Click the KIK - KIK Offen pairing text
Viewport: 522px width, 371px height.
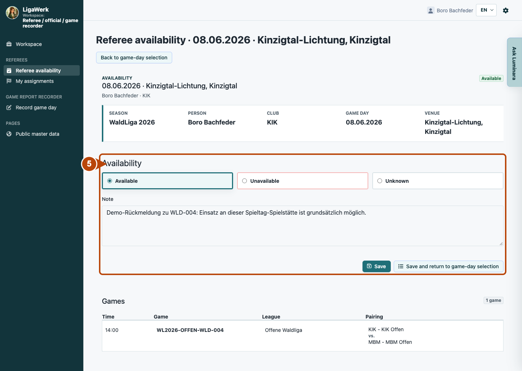pos(386,329)
